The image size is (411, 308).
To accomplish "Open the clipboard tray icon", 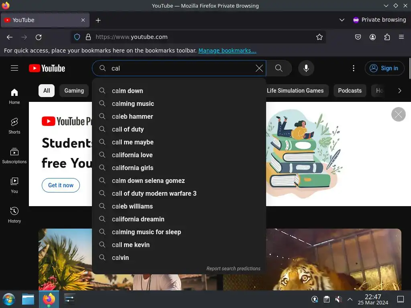I will 327,299.
